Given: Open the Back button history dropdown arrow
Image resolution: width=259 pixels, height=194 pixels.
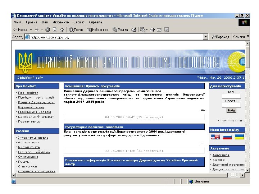Looking at the screenshot, I should pyautogui.click(x=31, y=30).
